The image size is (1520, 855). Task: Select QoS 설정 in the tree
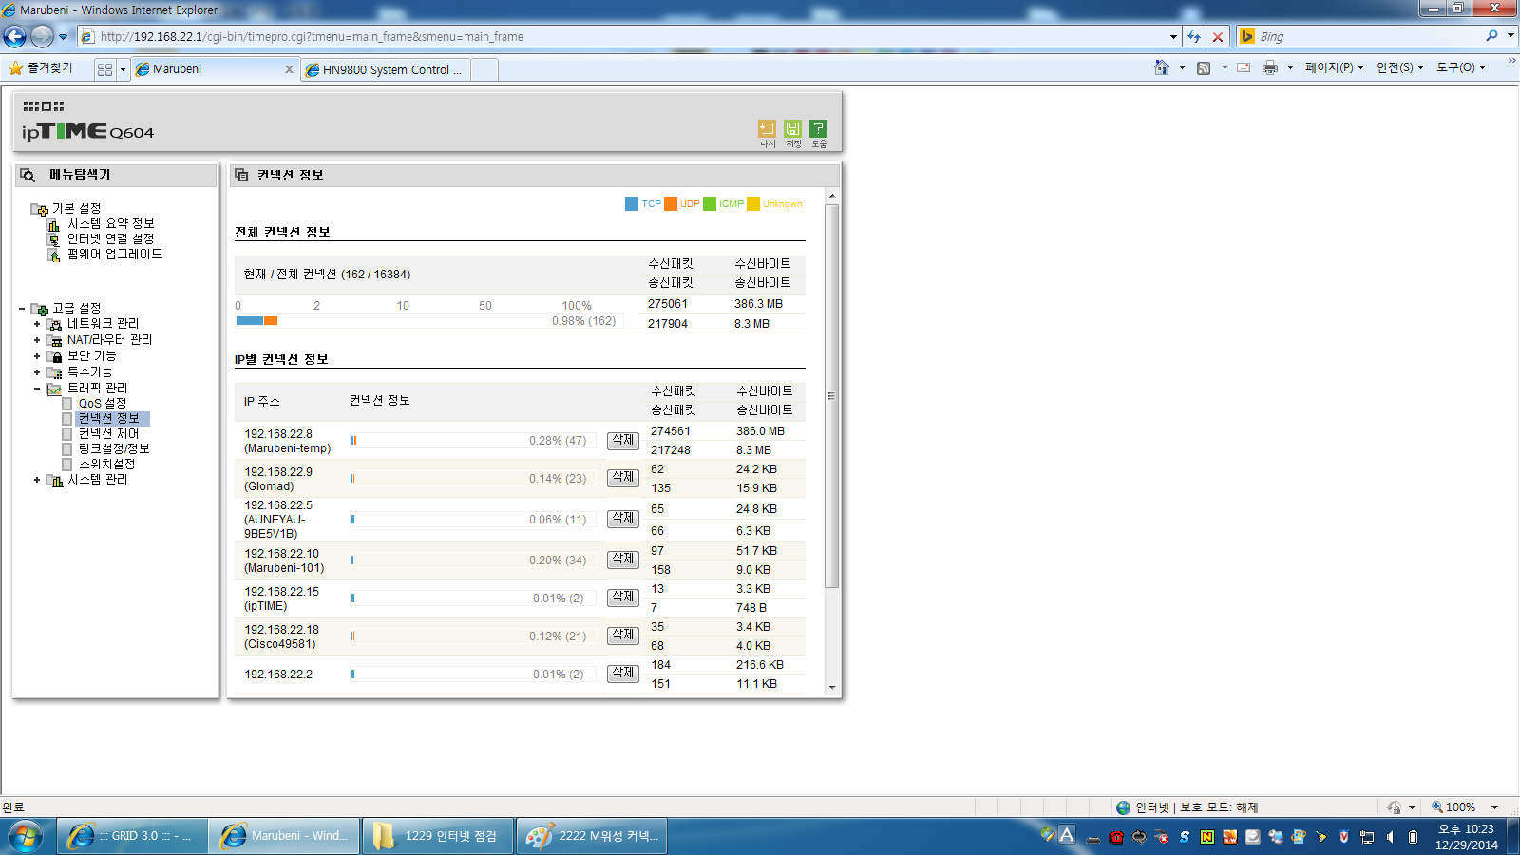pyautogui.click(x=102, y=403)
